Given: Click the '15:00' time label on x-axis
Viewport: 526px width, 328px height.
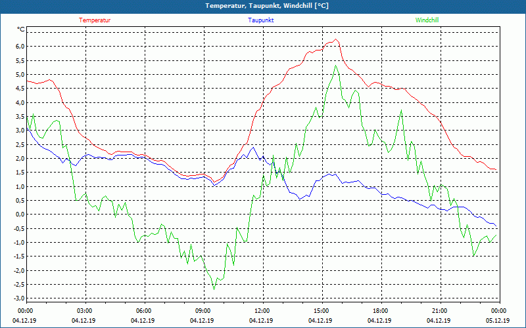Looking at the screenshot, I should [322, 311].
